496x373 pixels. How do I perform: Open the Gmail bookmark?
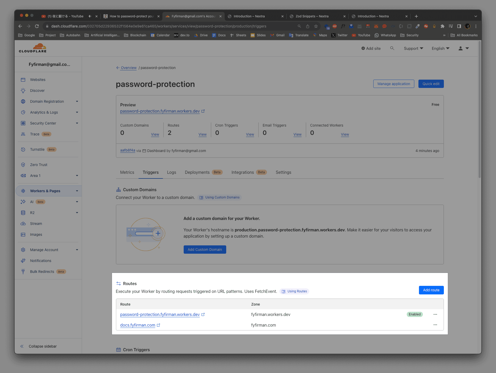point(277,35)
